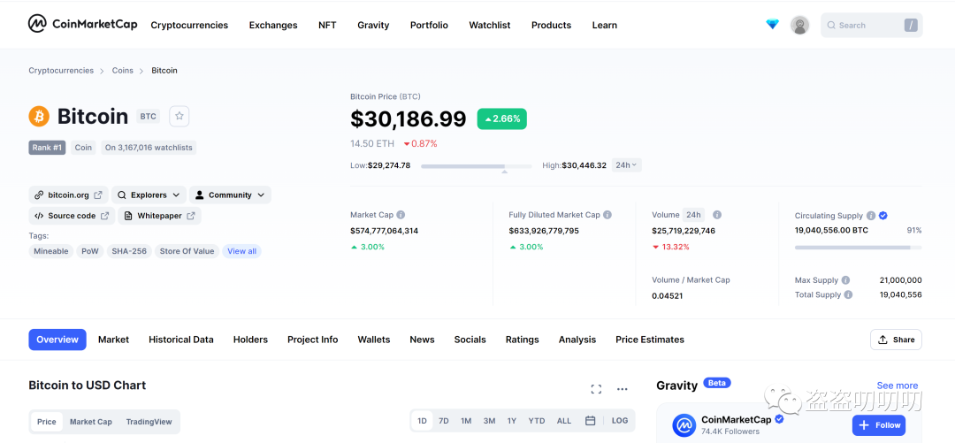
Task: Click the blue diamond rewards icon
Action: point(772,25)
